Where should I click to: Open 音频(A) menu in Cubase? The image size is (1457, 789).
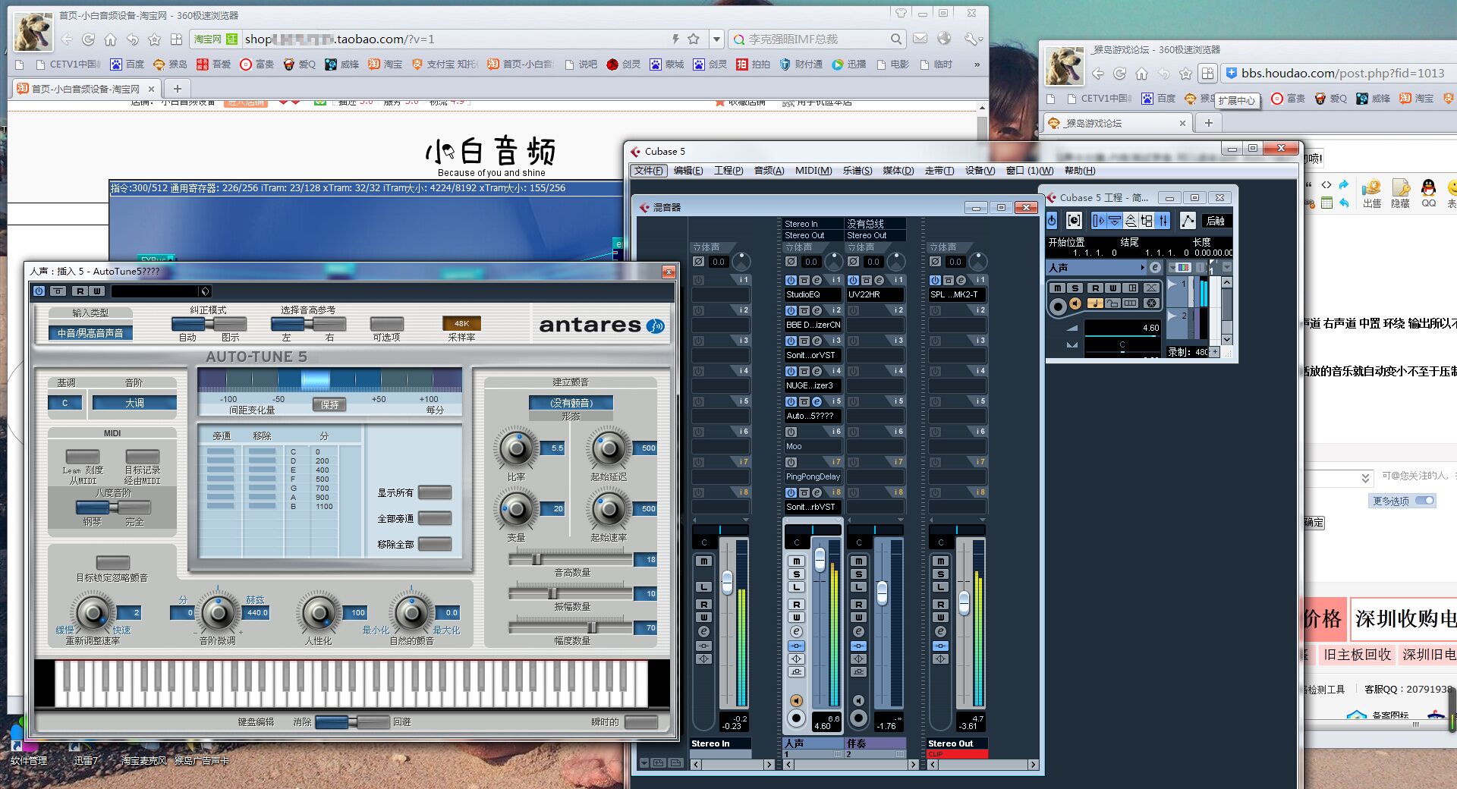(769, 171)
